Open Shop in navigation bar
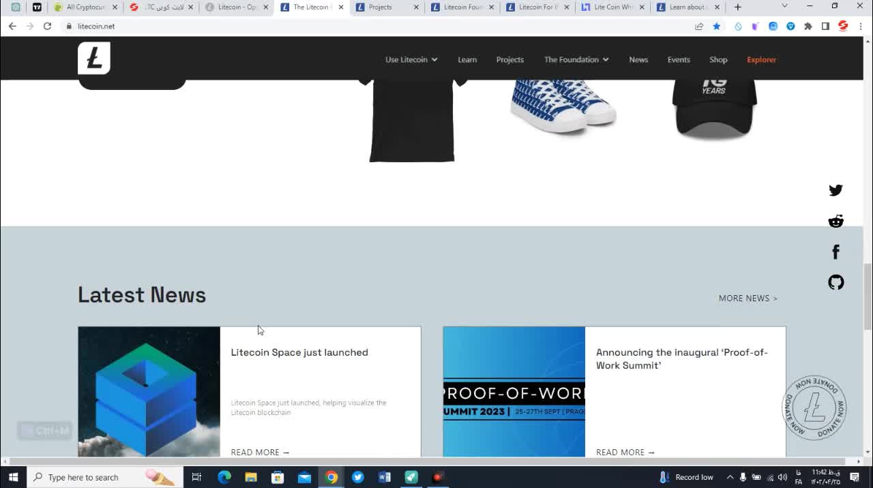 (718, 59)
